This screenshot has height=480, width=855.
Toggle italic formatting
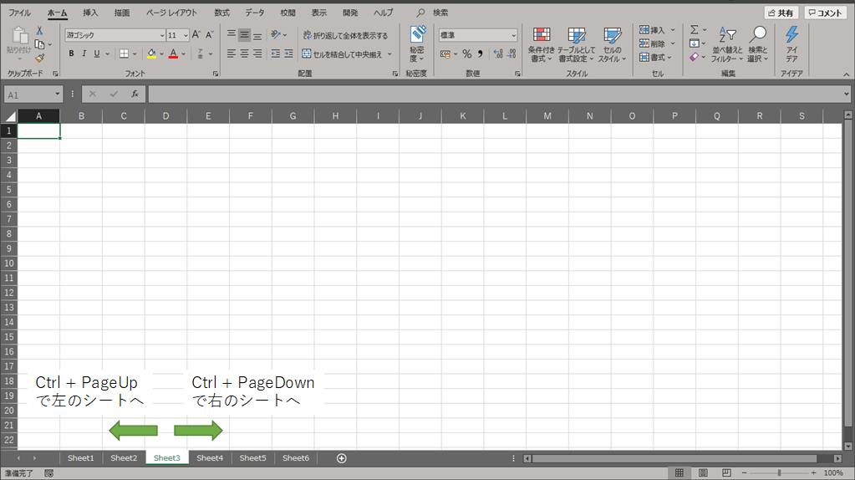click(x=84, y=54)
